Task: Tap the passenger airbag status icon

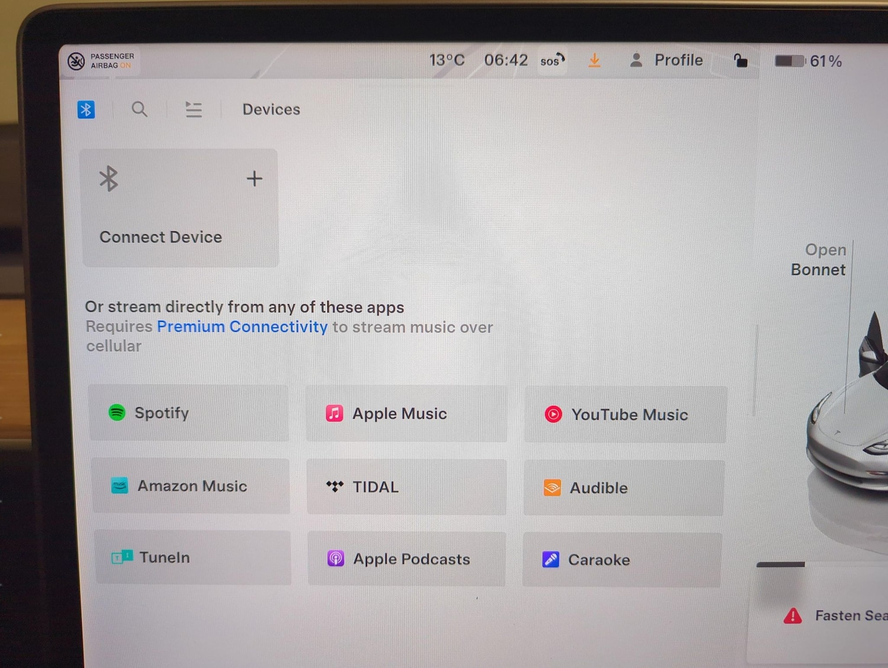Action: coord(76,61)
